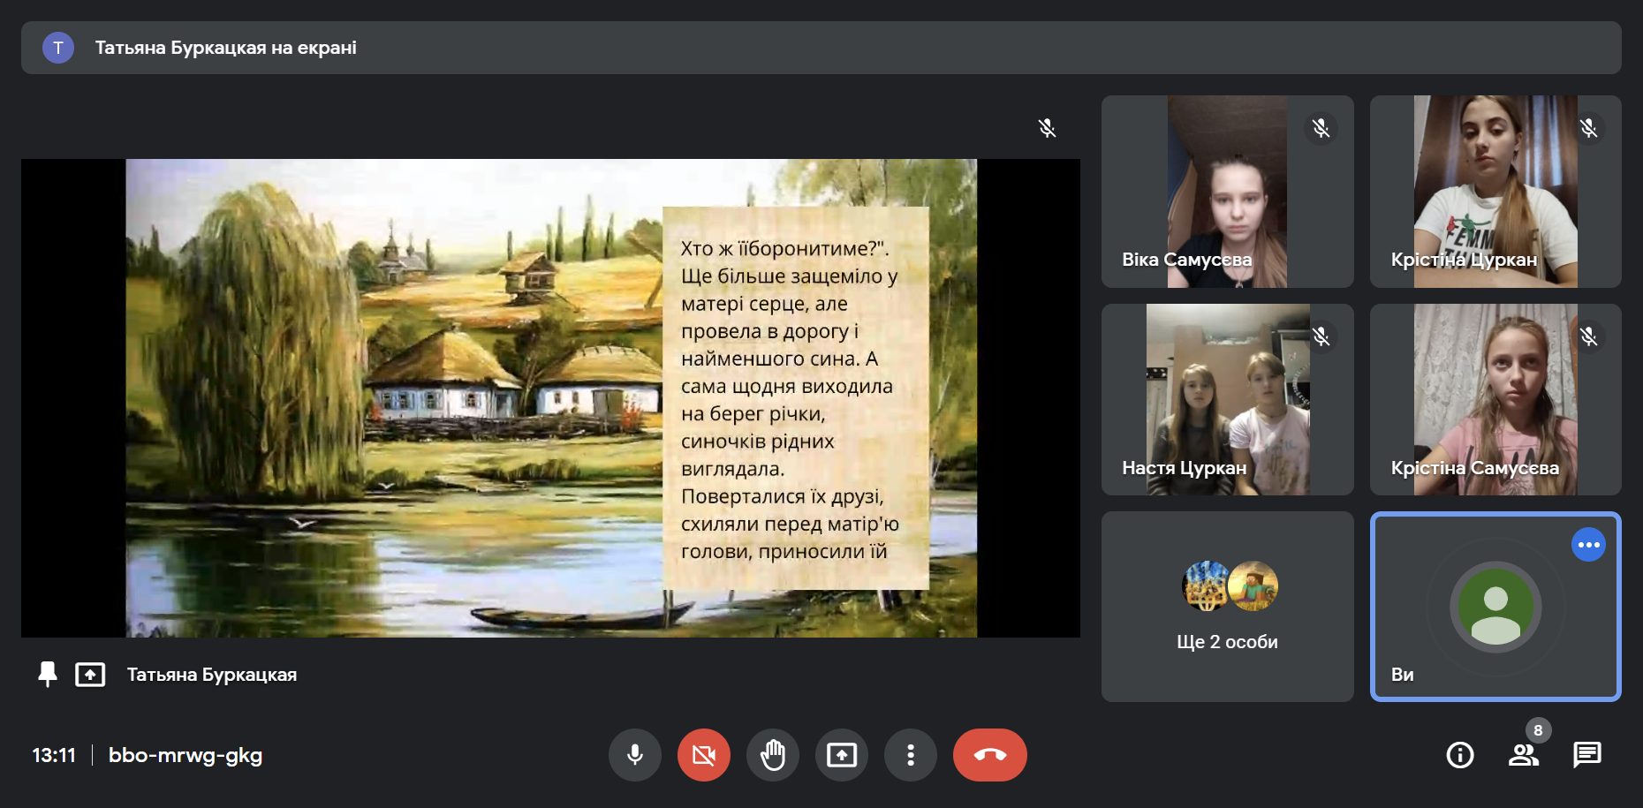Click the presentation icon beside Татьяна Буркацкая
1643x808 pixels.
click(x=90, y=675)
